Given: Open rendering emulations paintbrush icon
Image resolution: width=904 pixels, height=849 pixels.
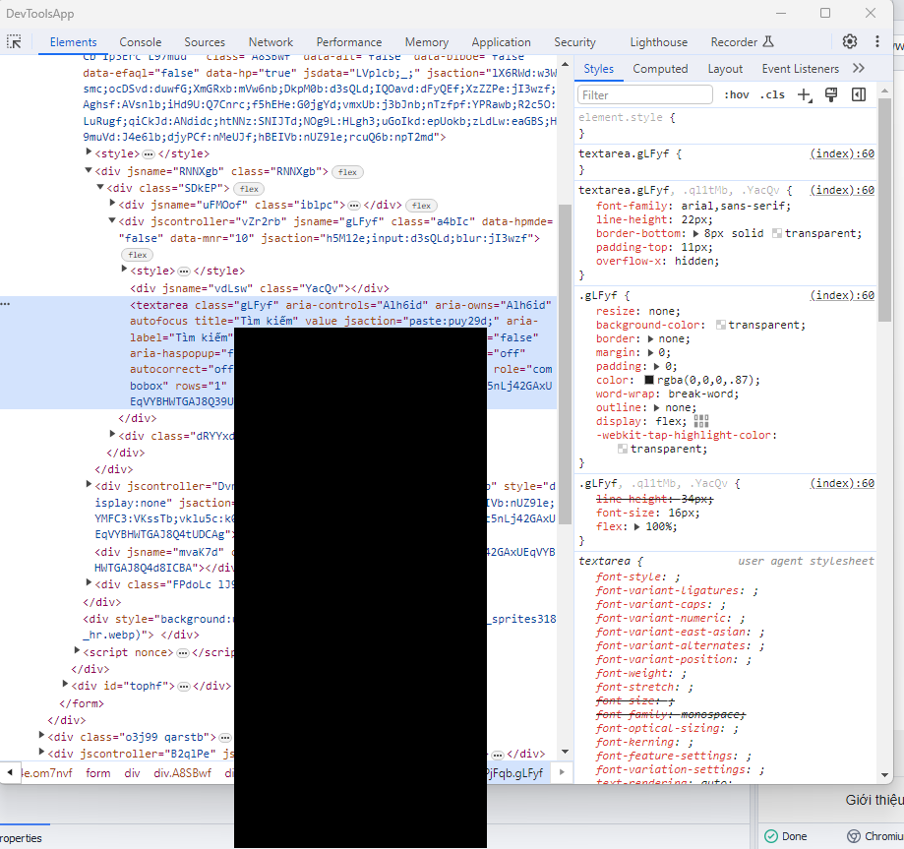Looking at the screenshot, I should 830,94.
